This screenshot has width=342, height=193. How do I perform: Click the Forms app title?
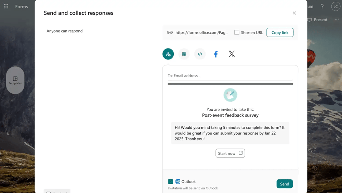[21, 6]
